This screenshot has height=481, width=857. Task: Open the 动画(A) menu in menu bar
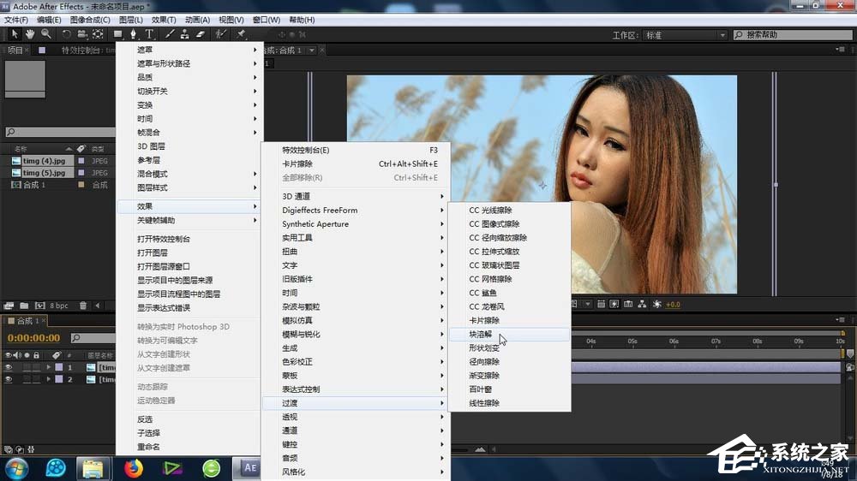point(197,20)
